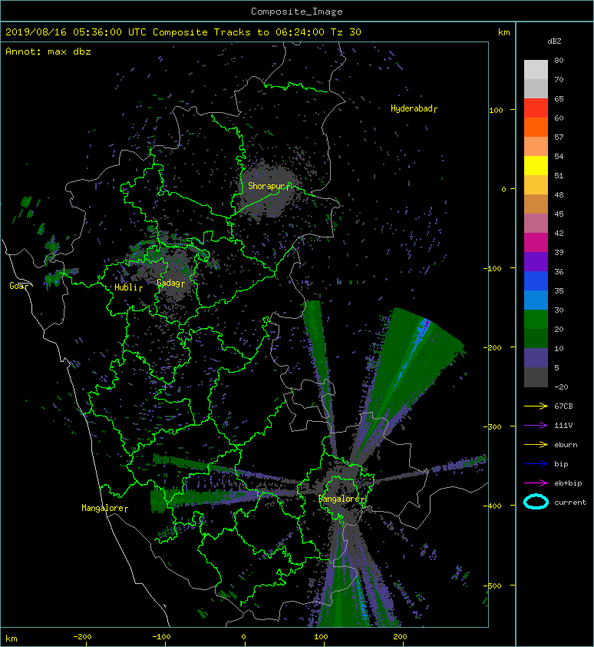Click the eburn arrow legend icon
This screenshot has width=594, height=647.
(536, 444)
